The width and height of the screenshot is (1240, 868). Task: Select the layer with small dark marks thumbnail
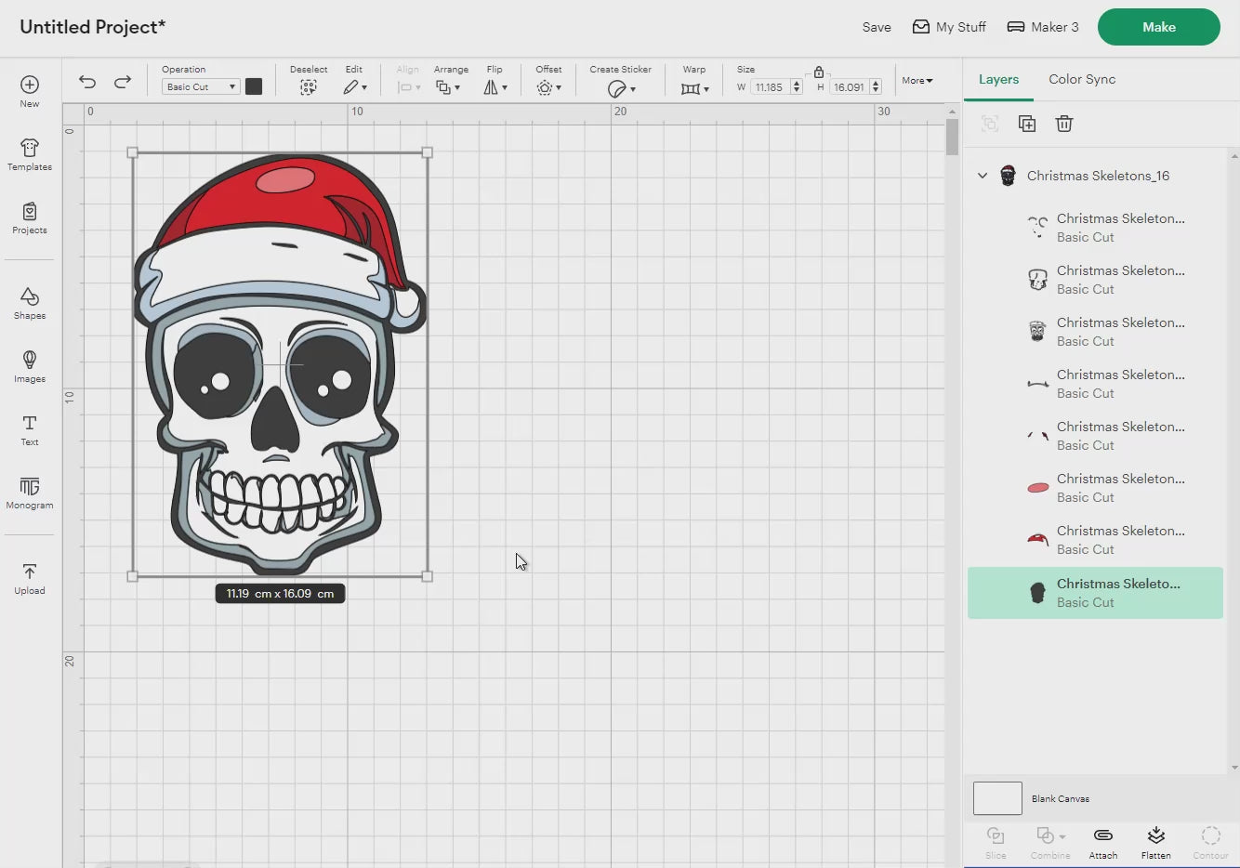[1095, 436]
